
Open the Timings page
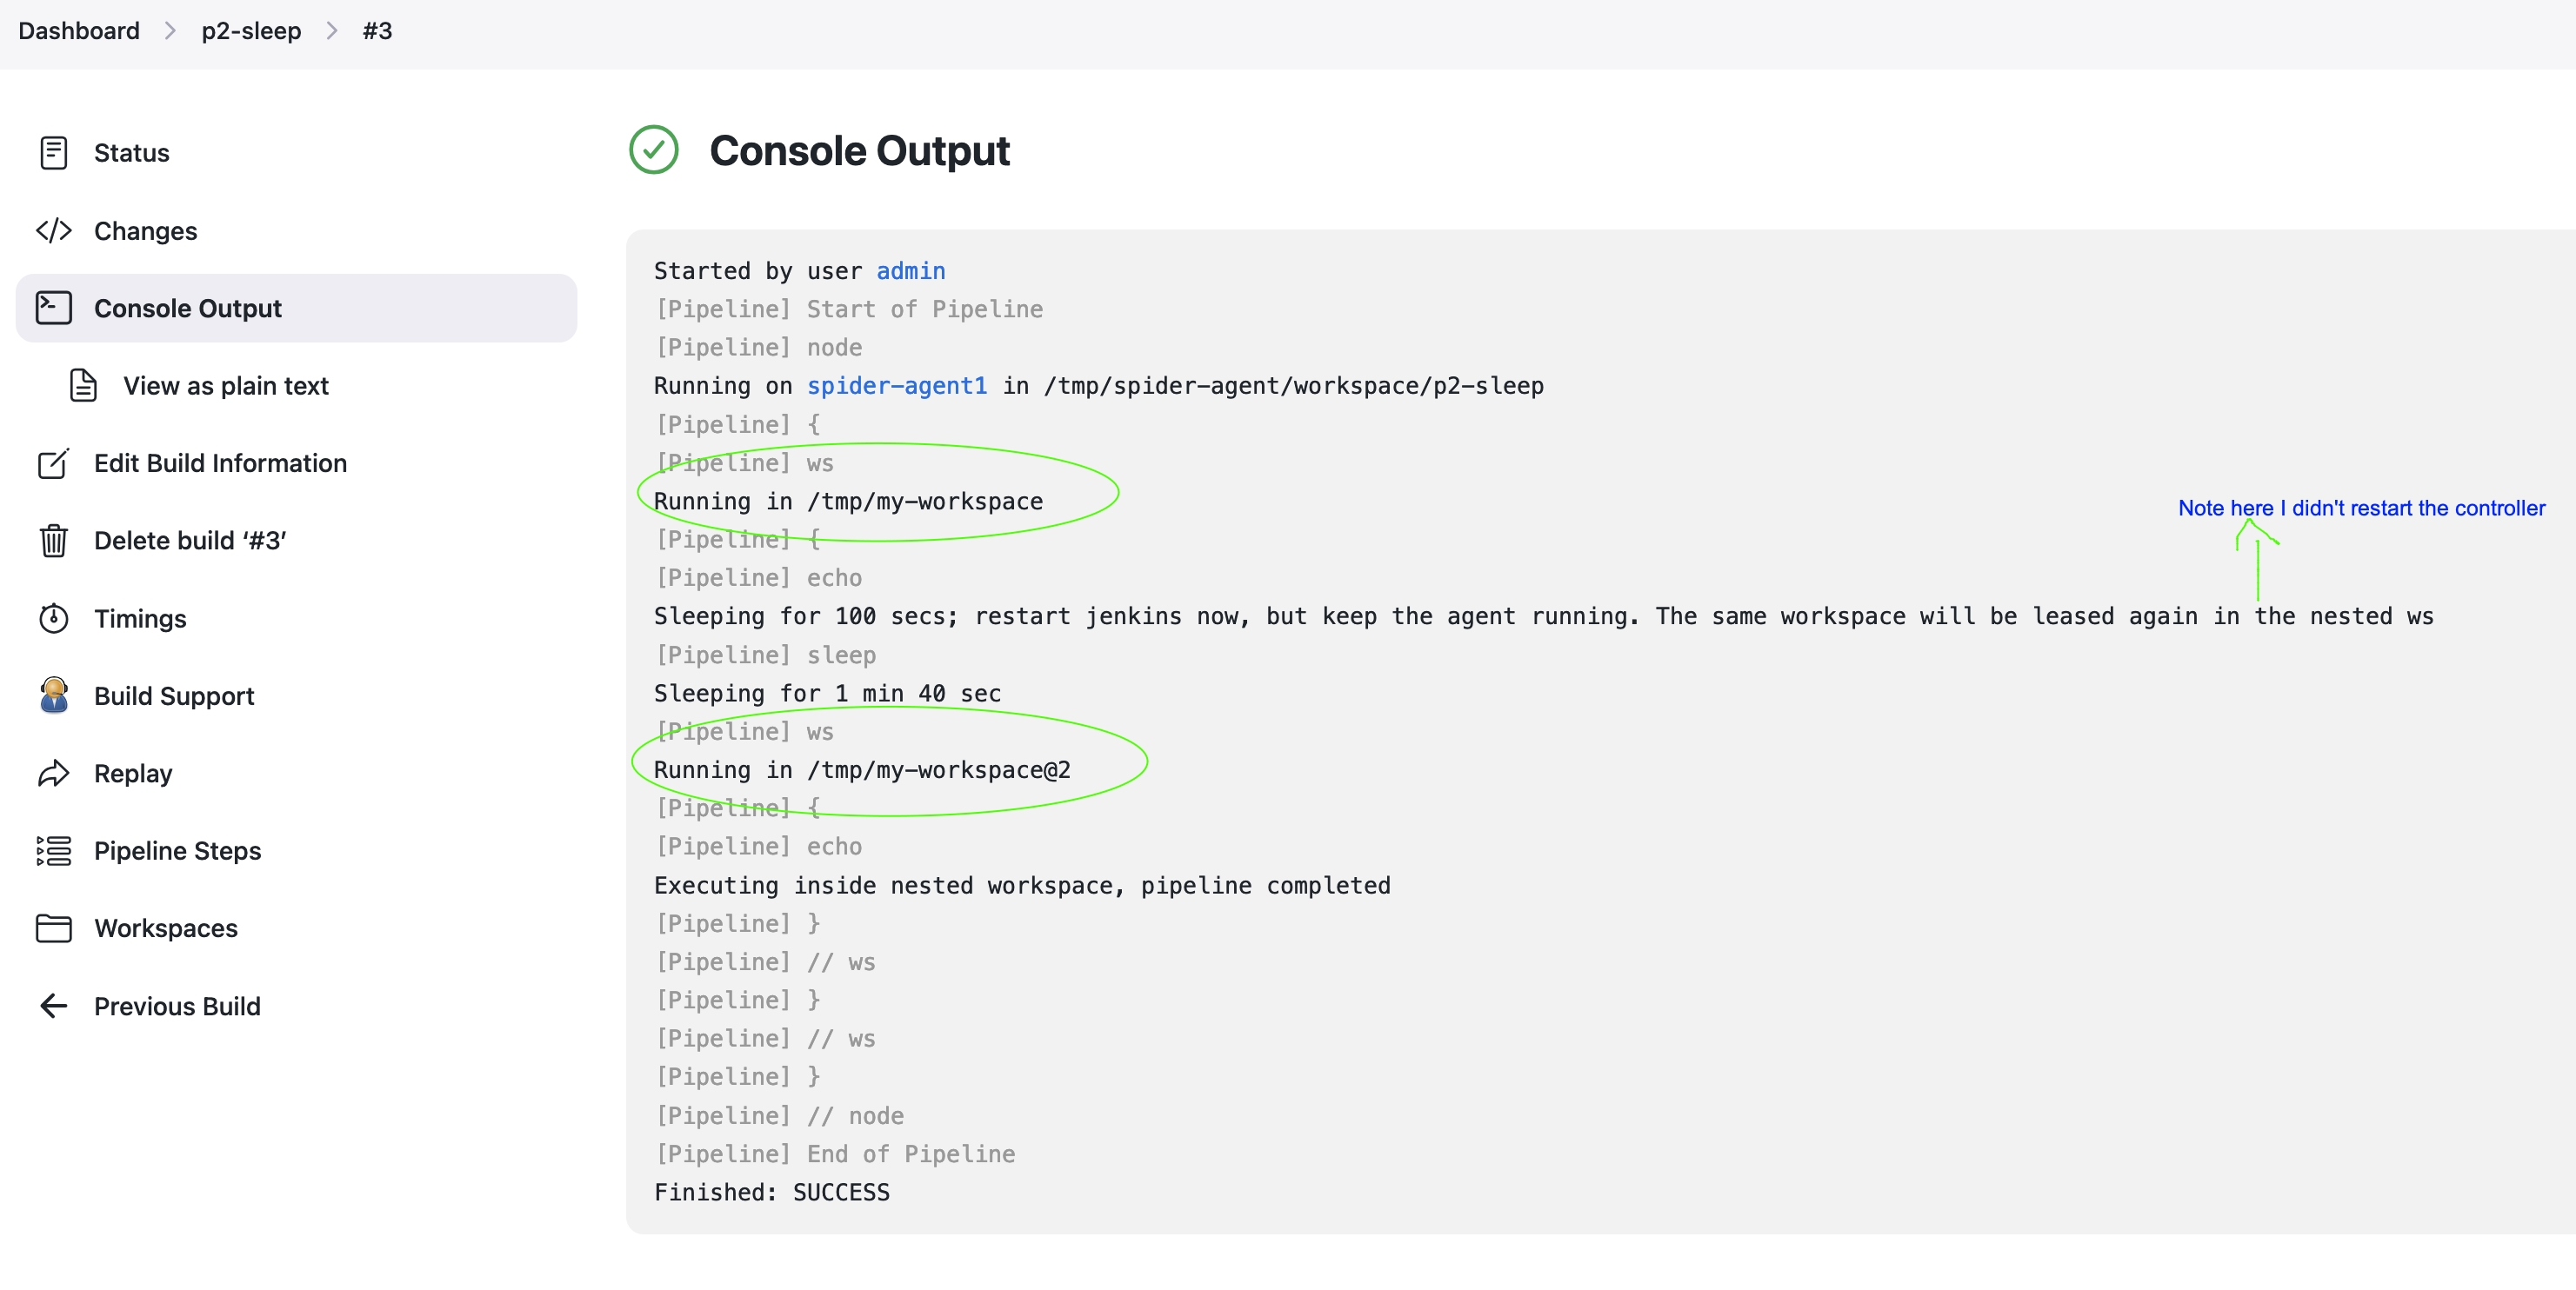(x=140, y=619)
